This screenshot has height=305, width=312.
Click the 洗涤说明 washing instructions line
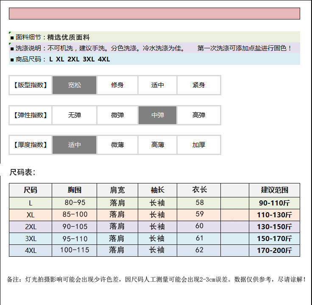coord(154,48)
